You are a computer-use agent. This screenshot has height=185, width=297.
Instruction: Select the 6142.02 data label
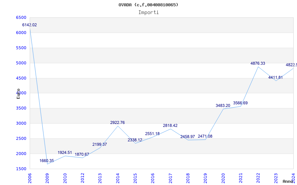30,25
